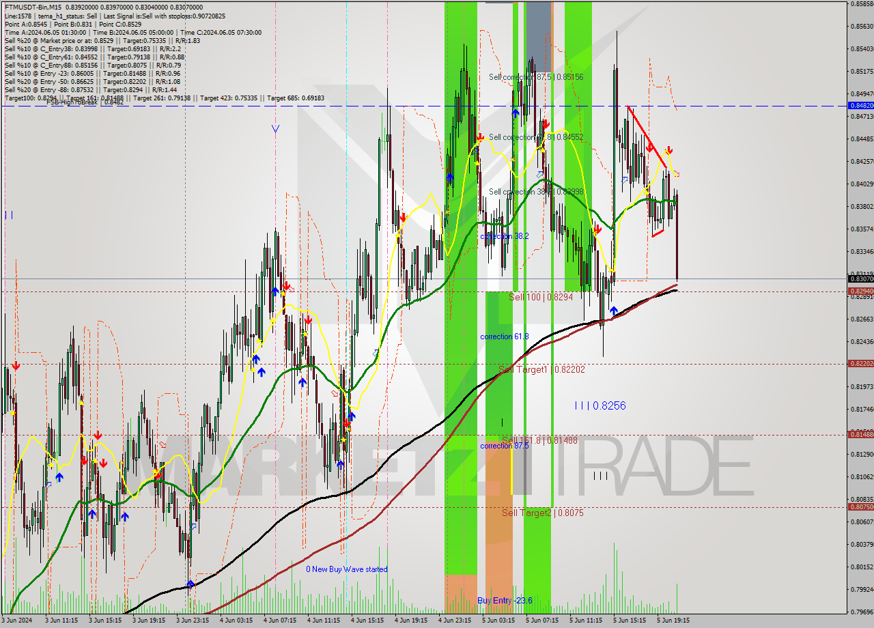This screenshot has width=874, height=628.
Task: Select the 'Buy Entry -23.6' label
Action: tap(505, 601)
